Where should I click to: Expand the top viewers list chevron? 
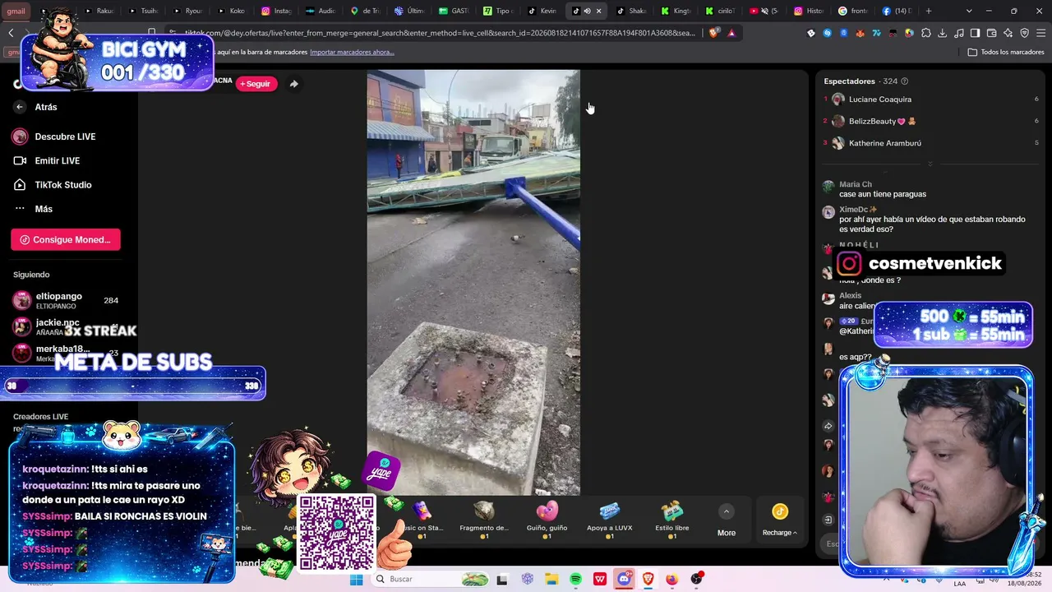click(930, 164)
